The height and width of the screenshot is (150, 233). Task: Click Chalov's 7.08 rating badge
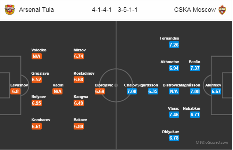click(132, 92)
